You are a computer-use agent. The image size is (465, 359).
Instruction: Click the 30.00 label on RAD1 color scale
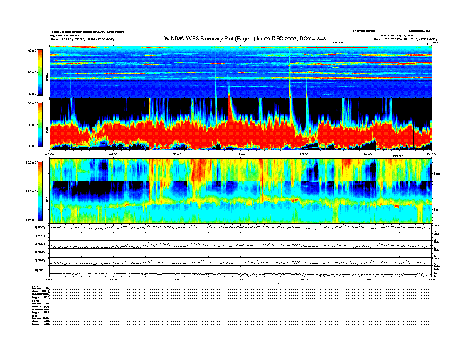point(32,125)
